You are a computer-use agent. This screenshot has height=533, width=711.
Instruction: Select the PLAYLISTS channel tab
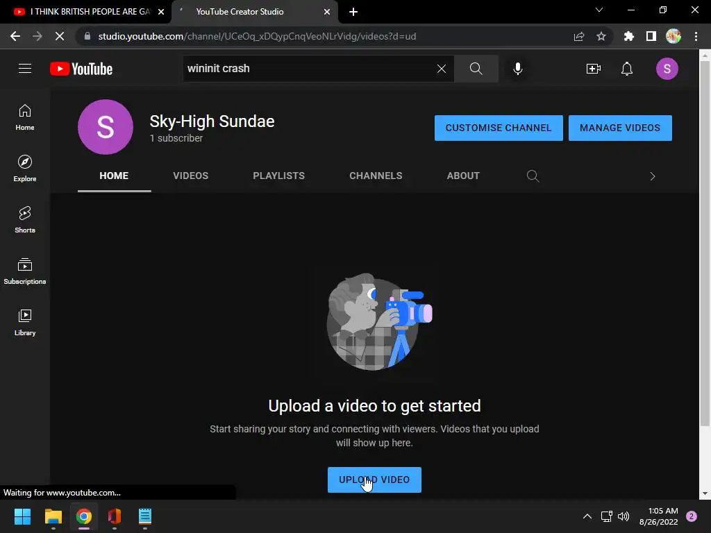point(278,176)
